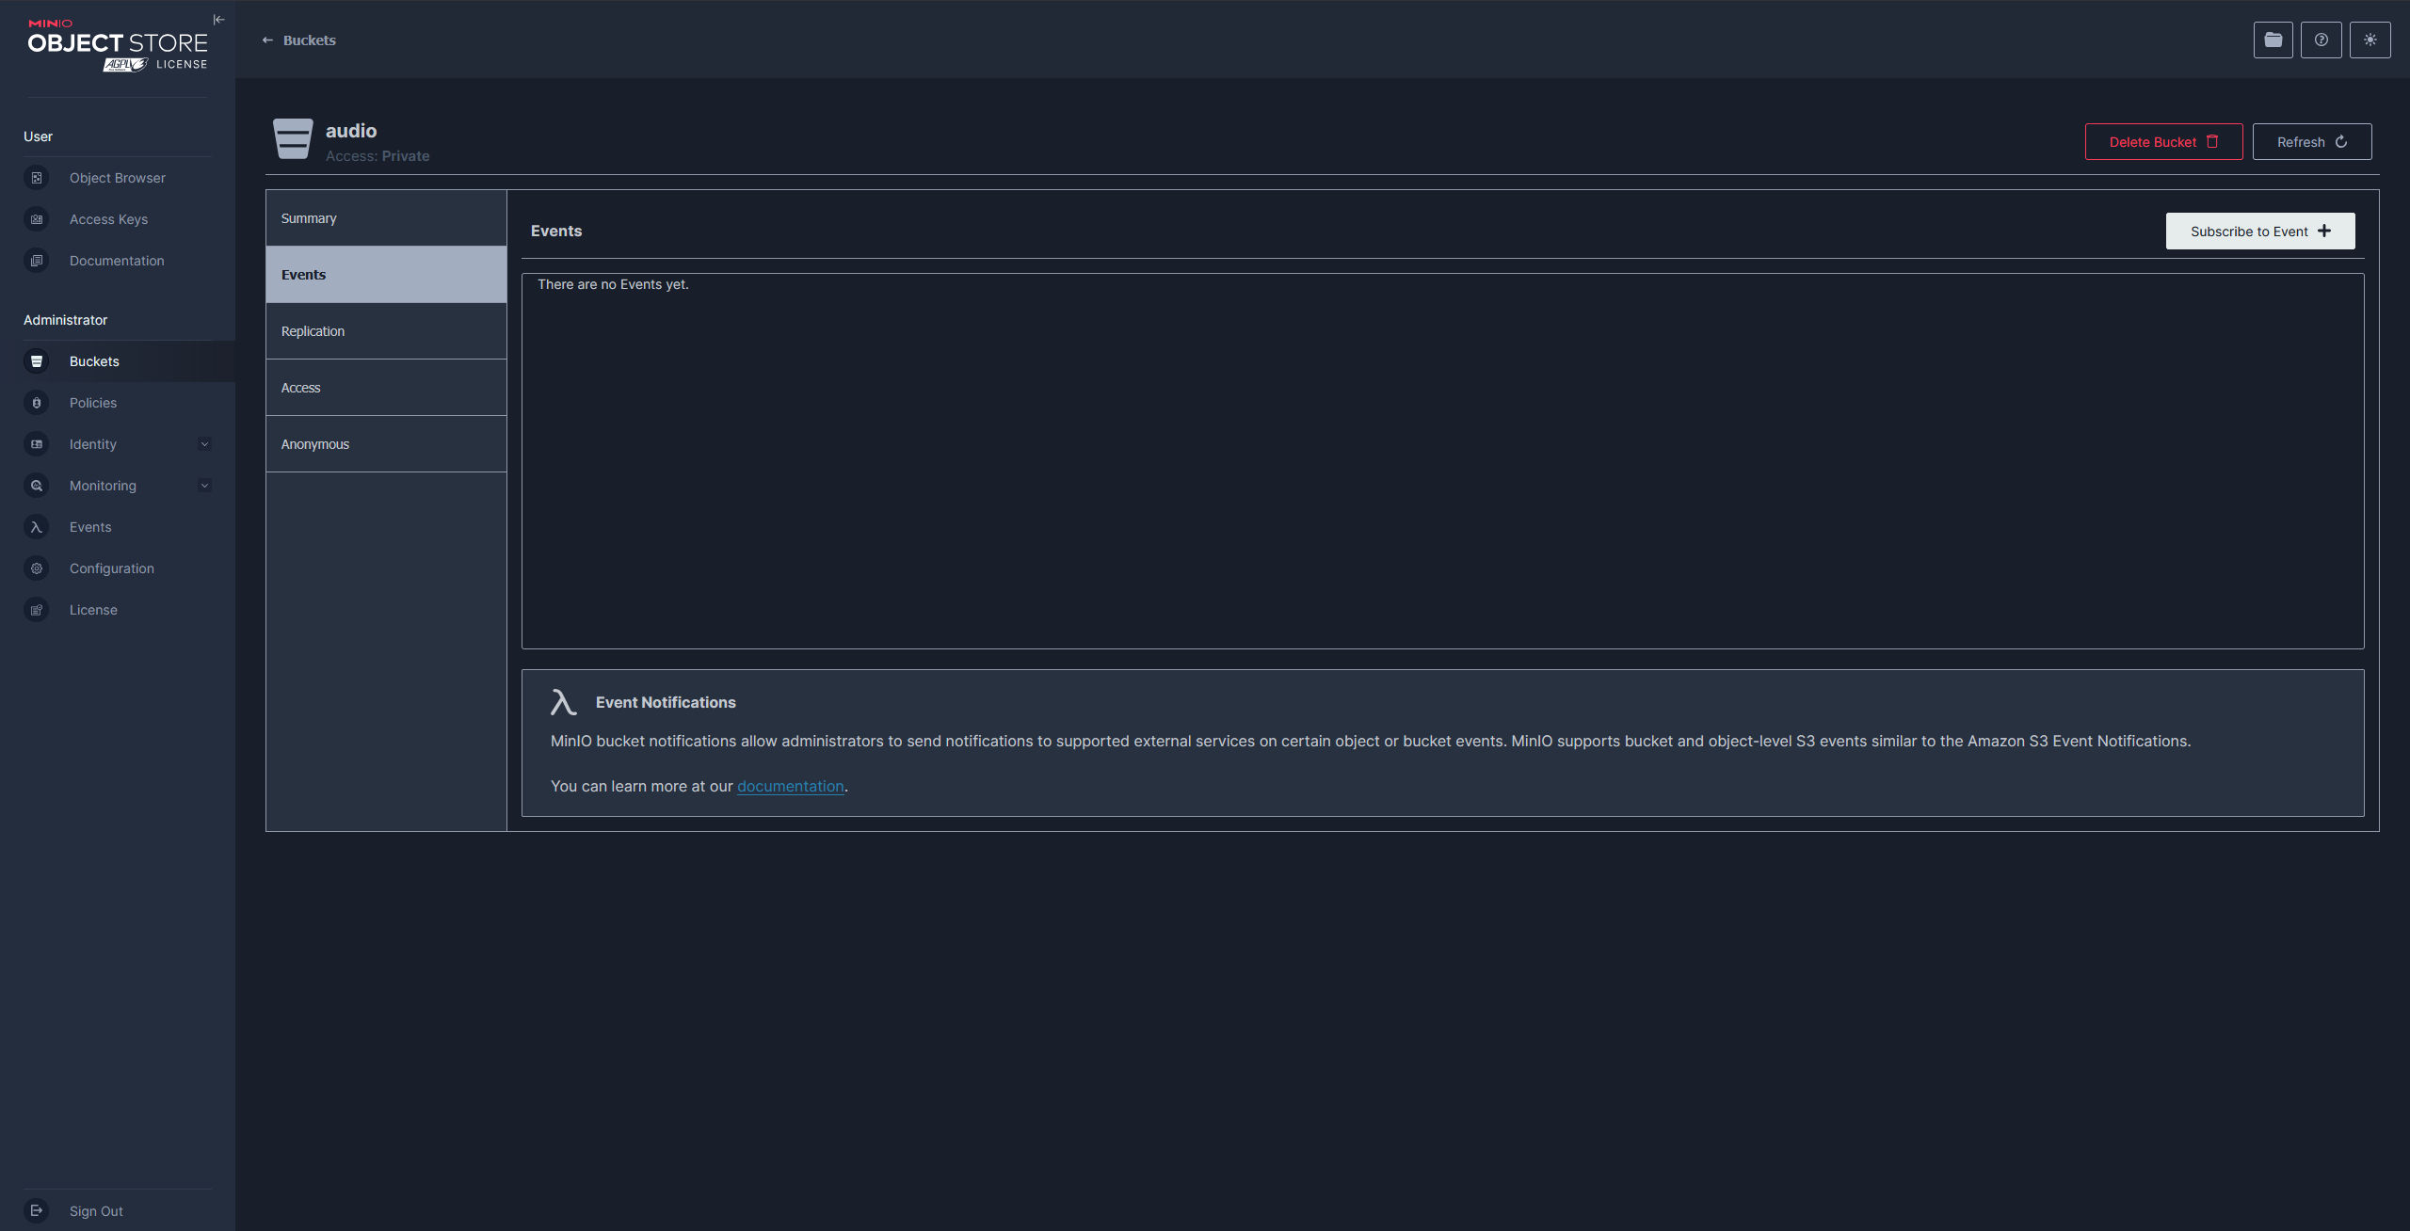This screenshot has height=1231, width=2410.
Task: Click the 'Events' panel heading
Action: tap(556, 232)
